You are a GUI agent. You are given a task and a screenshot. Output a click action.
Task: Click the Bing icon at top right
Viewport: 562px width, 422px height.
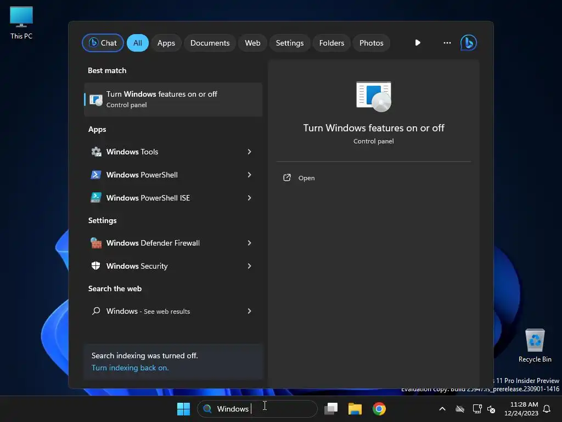pos(469,43)
